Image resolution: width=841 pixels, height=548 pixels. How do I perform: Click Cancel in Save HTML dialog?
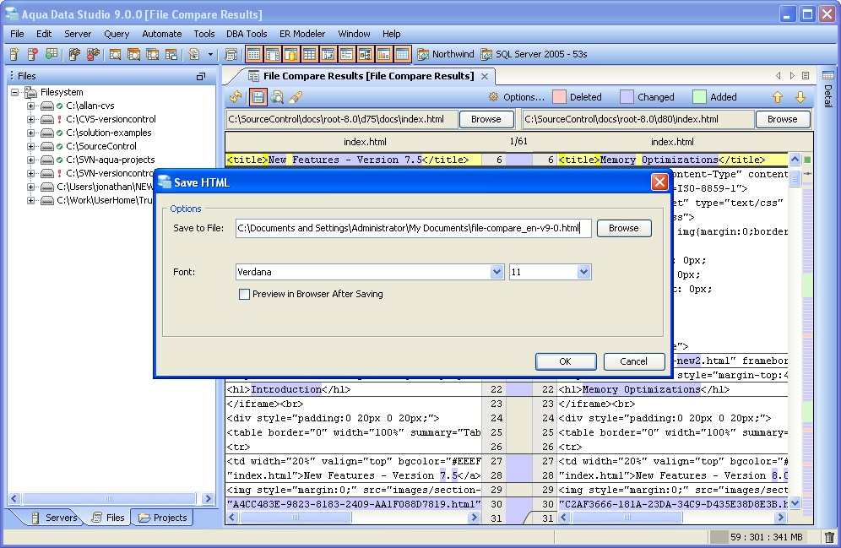click(633, 361)
